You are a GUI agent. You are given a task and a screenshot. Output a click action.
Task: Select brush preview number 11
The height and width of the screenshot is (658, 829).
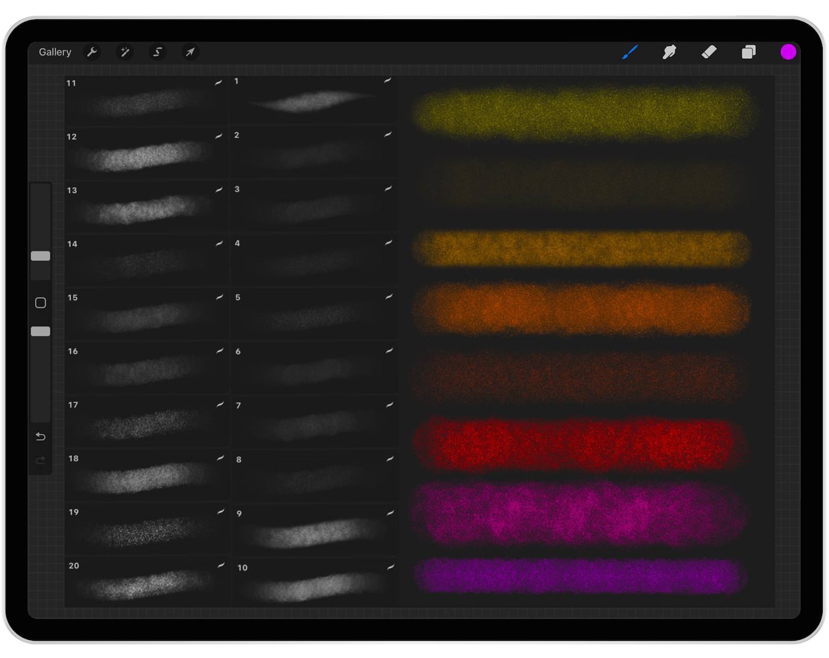[x=146, y=101]
